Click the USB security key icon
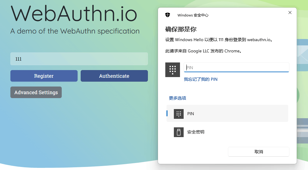The height and width of the screenshot is (170, 308). [x=179, y=132]
